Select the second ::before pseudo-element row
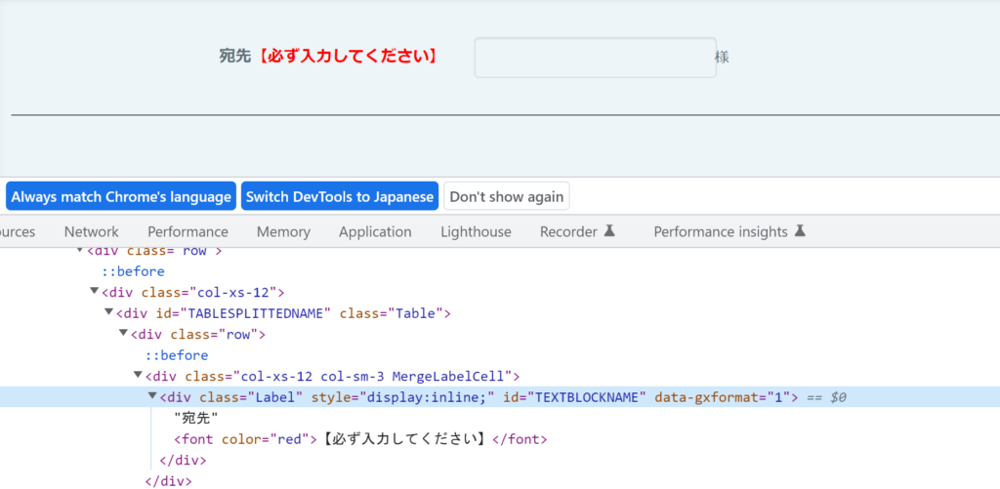 point(177,355)
